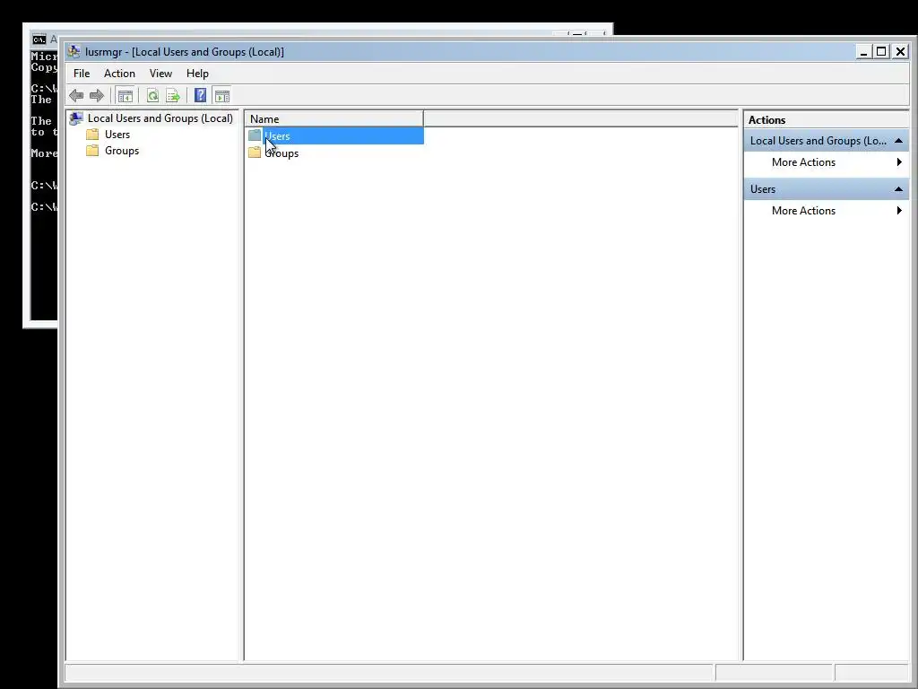Select the Users row text in list
Screen dimensions: 918x689
point(278,136)
